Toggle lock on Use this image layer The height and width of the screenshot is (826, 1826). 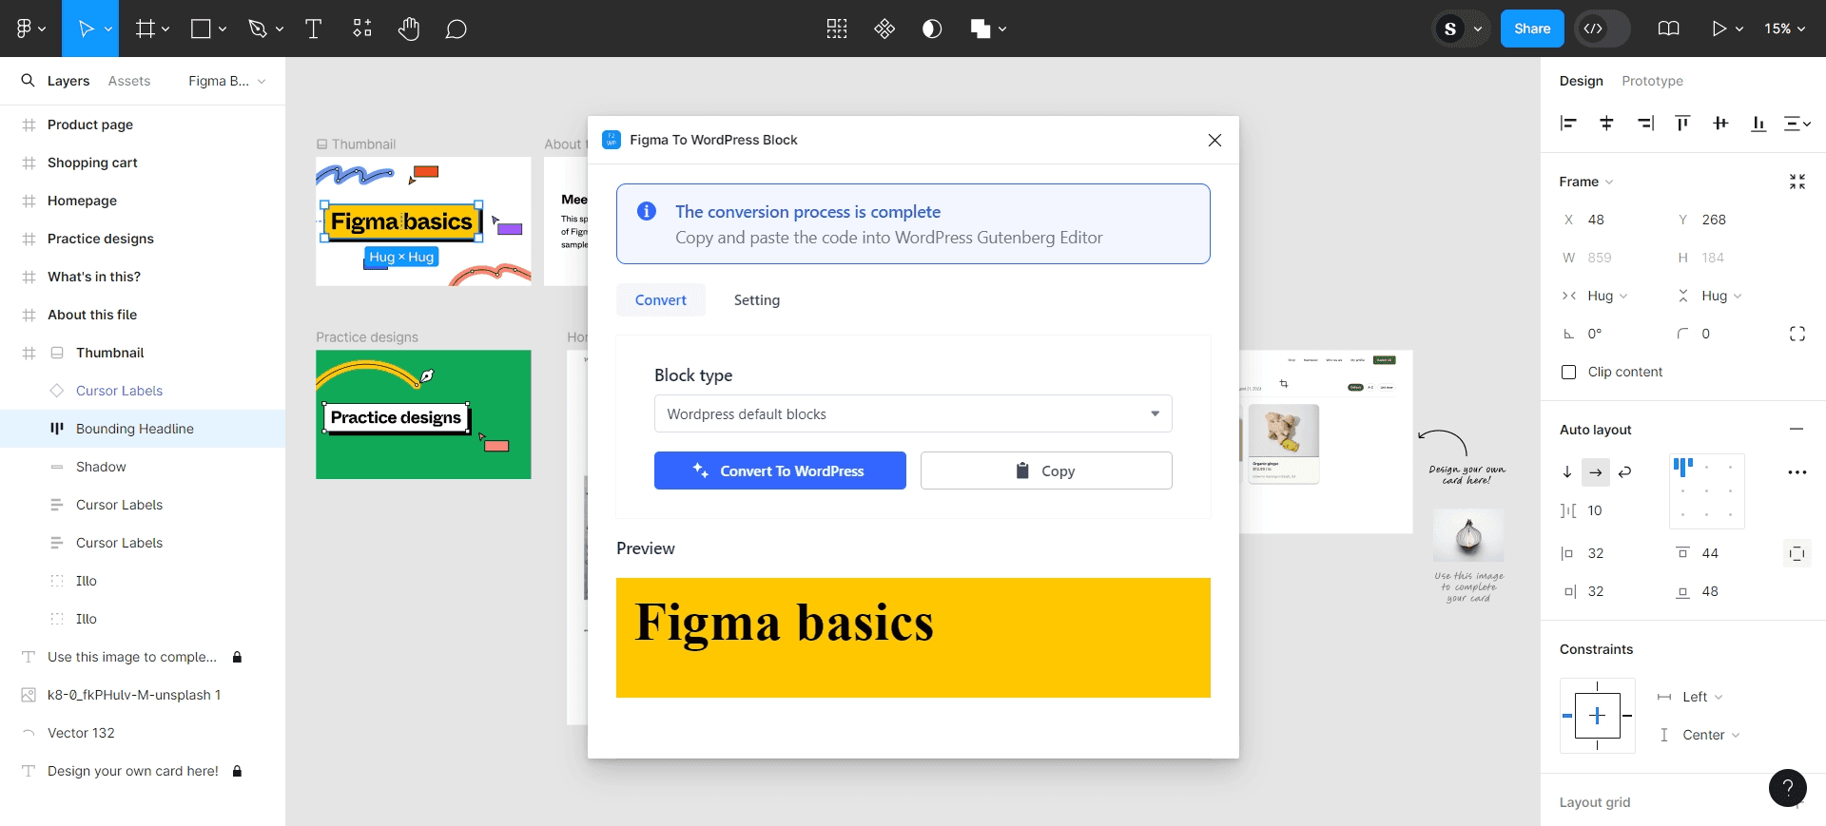238,657
